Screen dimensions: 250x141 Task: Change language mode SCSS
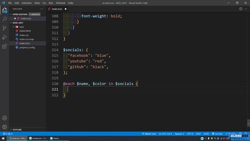coord(206,134)
